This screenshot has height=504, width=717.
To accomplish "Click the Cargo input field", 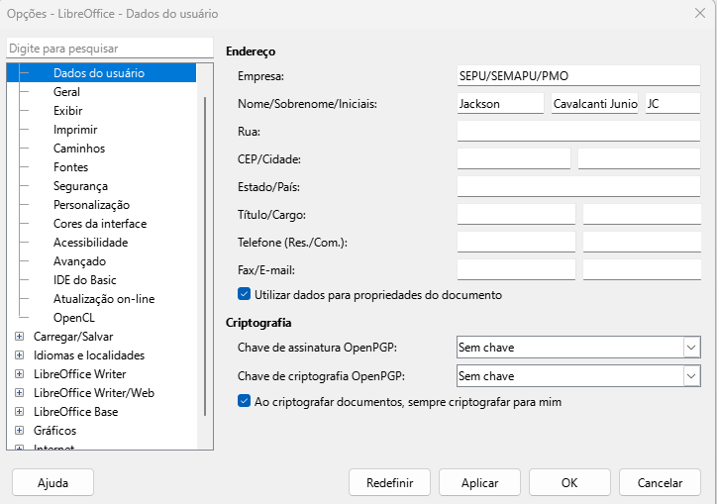I will click(x=642, y=214).
